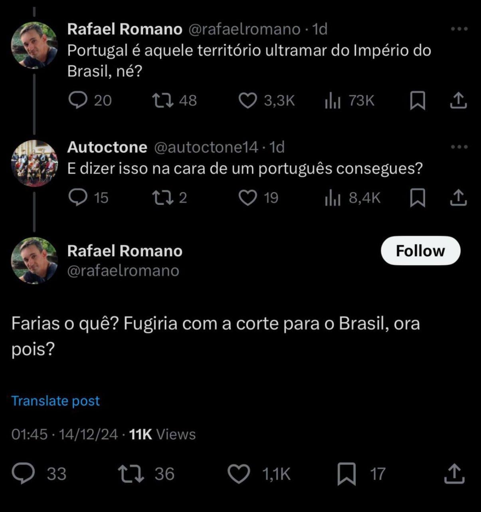Repost the main post with 36 reposts
Image resolution: width=481 pixels, height=512 pixels.
click(x=131, y=474)
